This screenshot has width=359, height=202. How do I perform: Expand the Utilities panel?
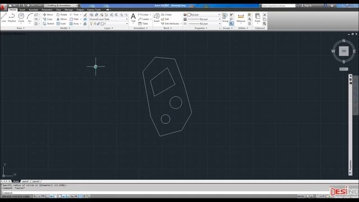pyautogui.click(x=243, y=28)
